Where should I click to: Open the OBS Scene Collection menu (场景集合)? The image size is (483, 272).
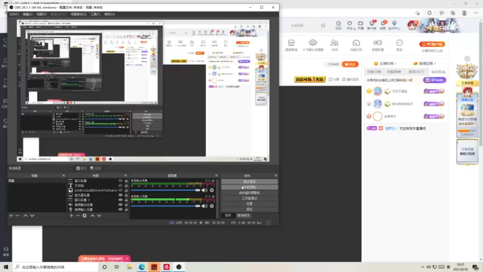pyautogui.click(x=78, y=14)
